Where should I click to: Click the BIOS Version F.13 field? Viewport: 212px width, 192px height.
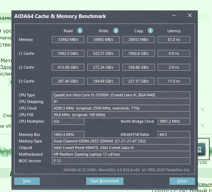pos(121,161)
